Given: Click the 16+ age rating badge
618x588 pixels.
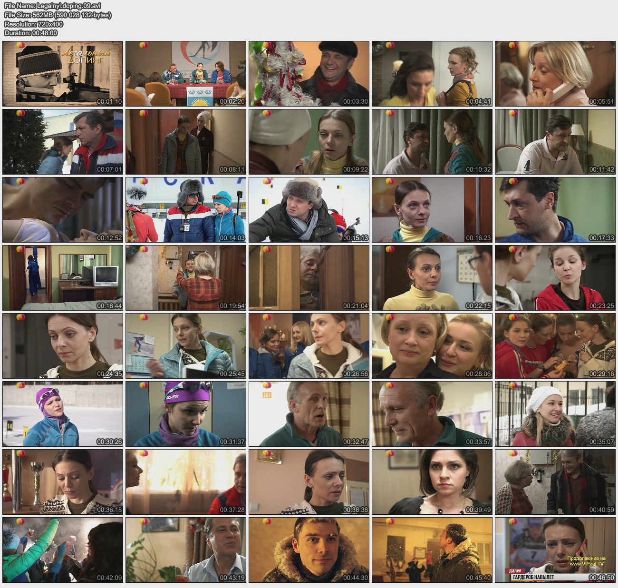Looking at the screenshot, I should tap(267, 395).
